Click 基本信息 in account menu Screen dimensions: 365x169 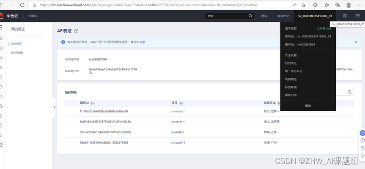pos(291,28)
